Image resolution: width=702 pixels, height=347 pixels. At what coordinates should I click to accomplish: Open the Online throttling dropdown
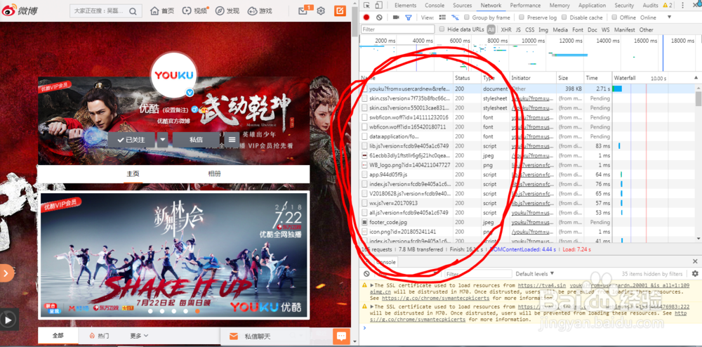coord(656,18)
